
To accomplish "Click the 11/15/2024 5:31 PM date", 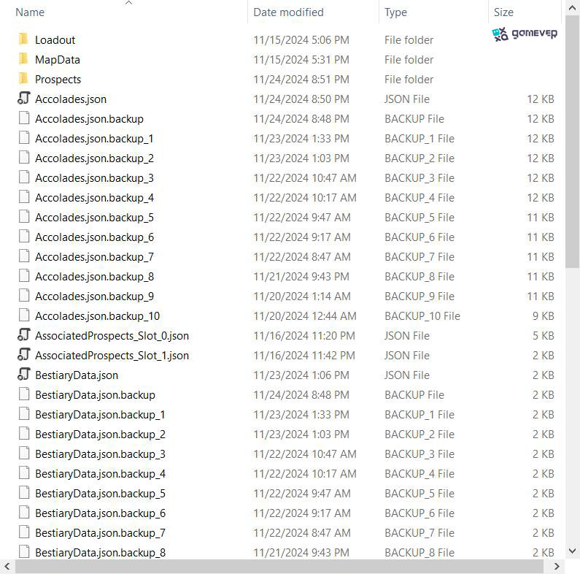I will click(301, 60).
